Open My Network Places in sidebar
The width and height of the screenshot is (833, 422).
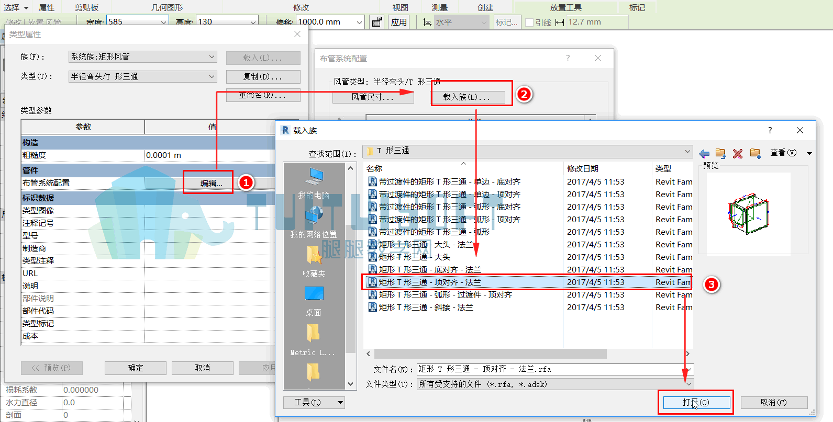pos(314,222)
